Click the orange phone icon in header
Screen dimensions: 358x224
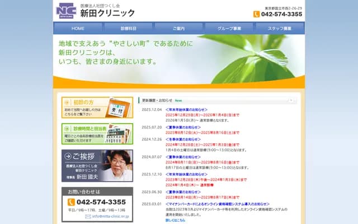click(257, 15)
